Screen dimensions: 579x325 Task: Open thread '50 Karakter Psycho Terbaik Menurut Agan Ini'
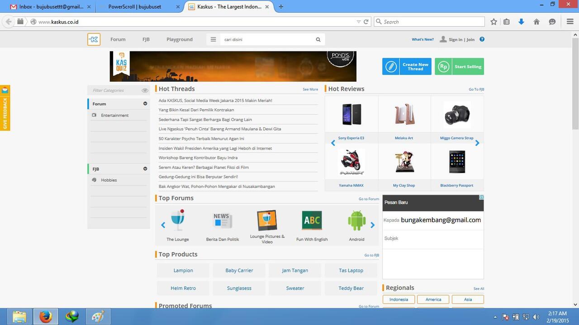pos(201,139)
